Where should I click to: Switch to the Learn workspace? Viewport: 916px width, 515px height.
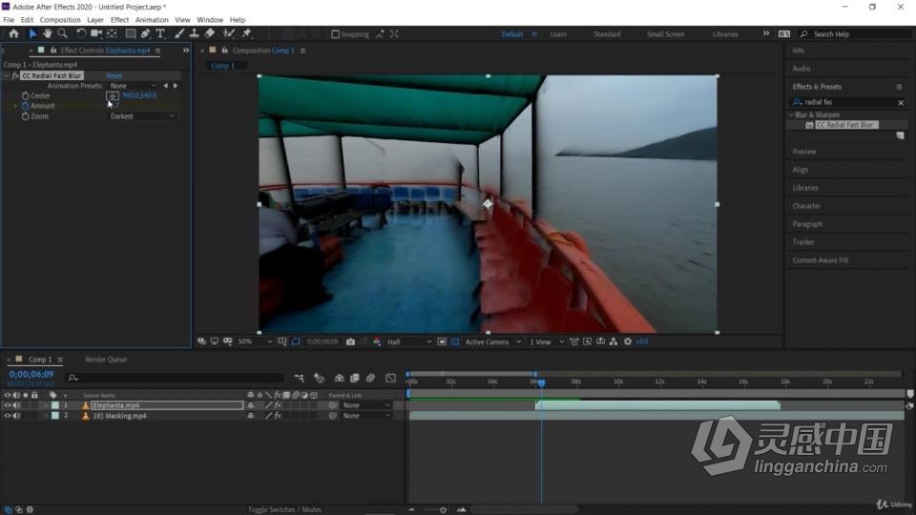point(558,34)
